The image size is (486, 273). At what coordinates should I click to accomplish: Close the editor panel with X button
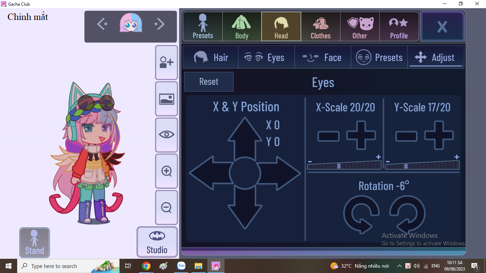click(442, 27)
